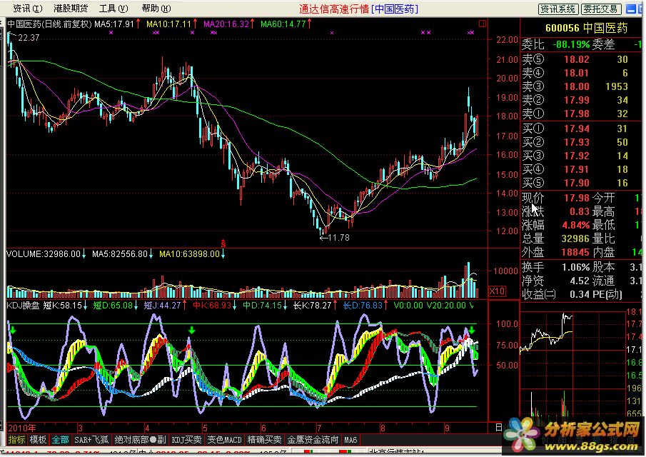Click the 11.78 low price annotation

[338, 237]
